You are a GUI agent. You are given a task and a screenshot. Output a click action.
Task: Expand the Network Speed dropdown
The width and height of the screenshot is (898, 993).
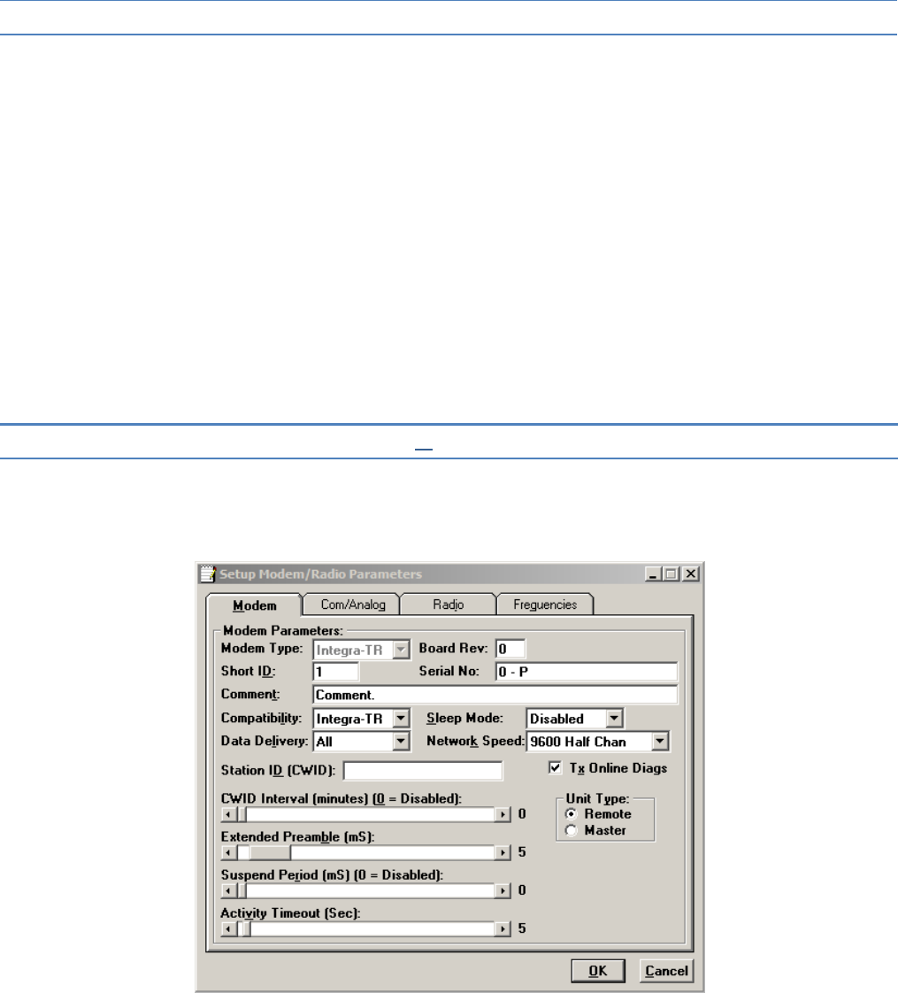coord(660,741)
